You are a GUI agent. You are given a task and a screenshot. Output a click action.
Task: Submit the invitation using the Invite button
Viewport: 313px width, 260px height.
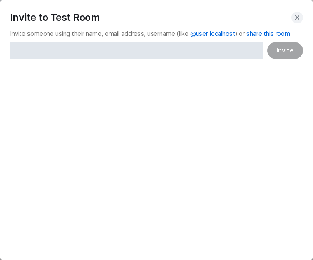285,50
